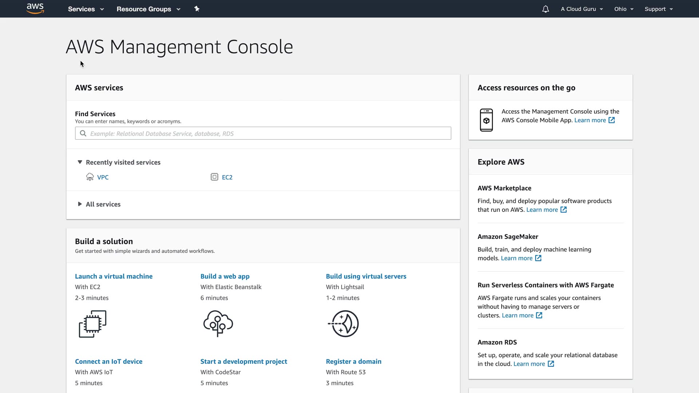Viewport: 699px width, 393px height.
Task: Click the pin shortcuts icon
Action: pos(197,9)
